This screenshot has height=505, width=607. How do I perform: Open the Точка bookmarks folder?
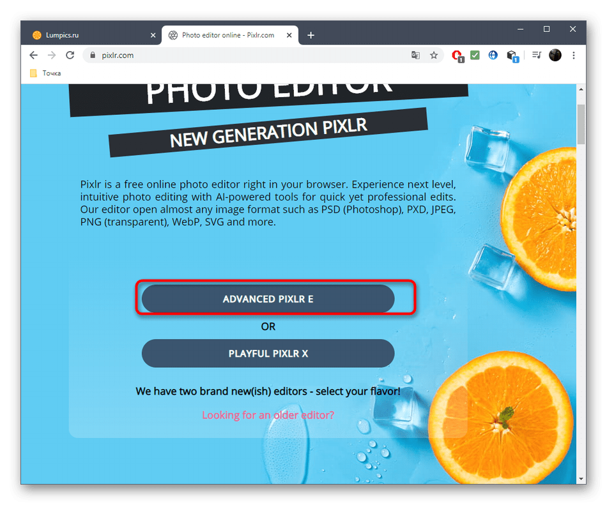click(45, 73)
